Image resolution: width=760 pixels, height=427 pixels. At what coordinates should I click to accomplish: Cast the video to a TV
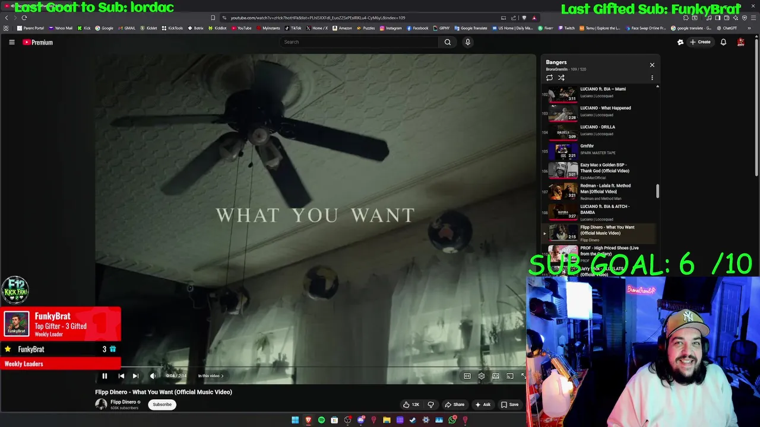tap(510, 376)
